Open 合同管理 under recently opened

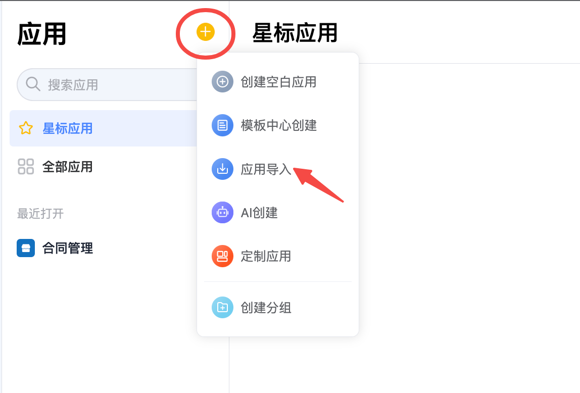coord(103,248)
